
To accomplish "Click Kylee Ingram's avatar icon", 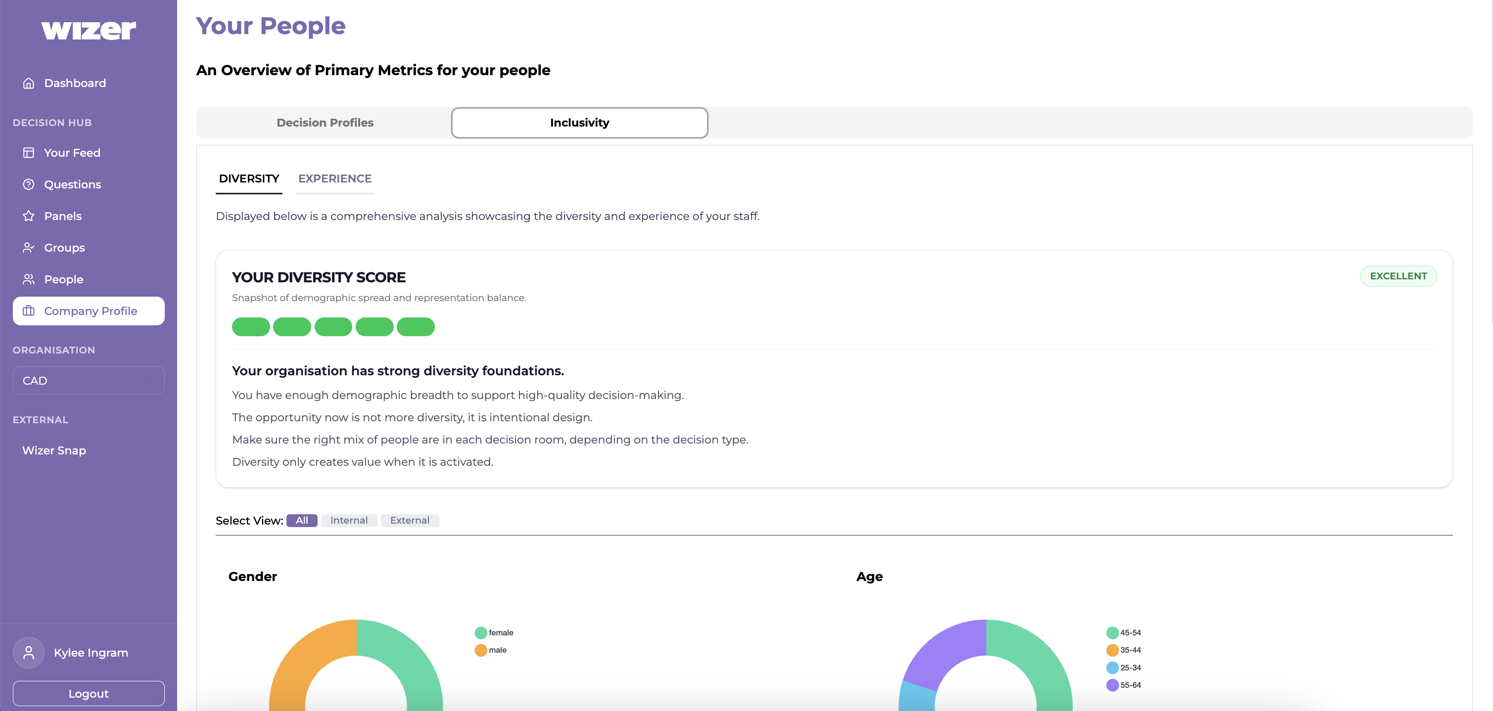I will coord(28,653).
